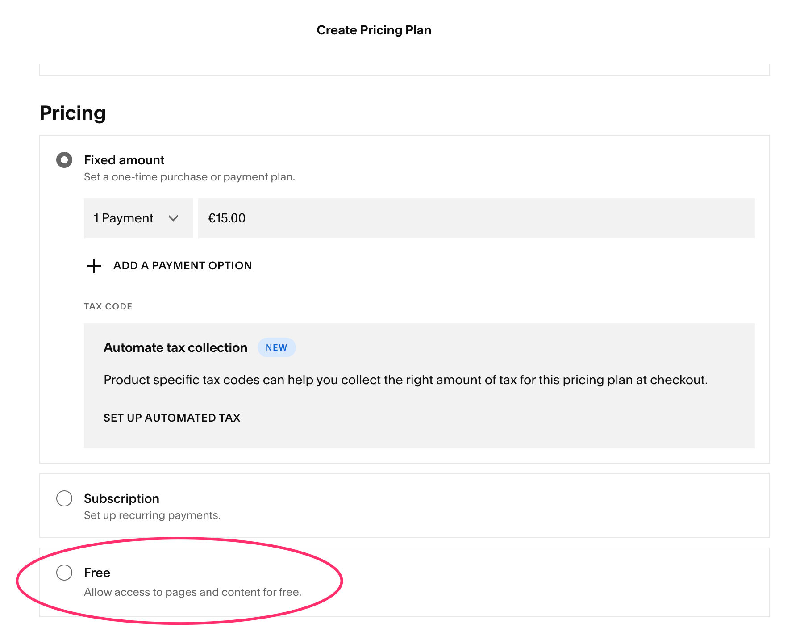Screen dimensions: 800x644
Task: Click the Pricing section heading
Action: tap(72, 113)
